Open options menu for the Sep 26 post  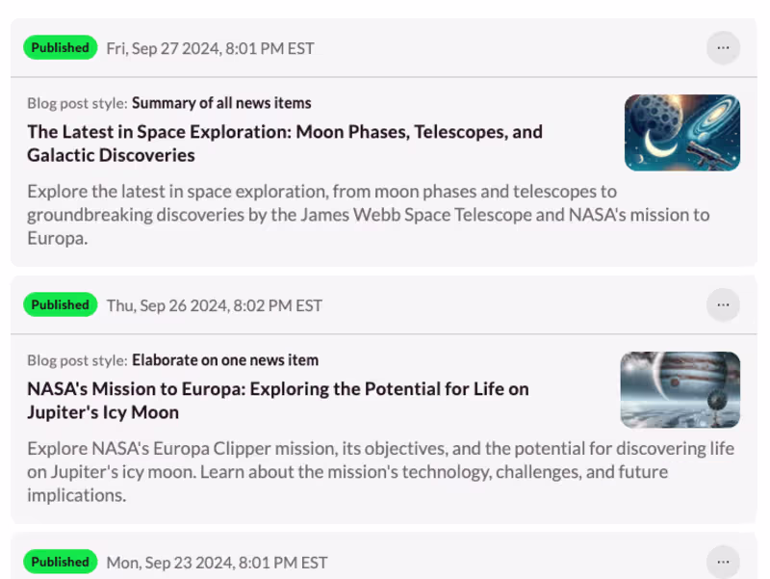pyautogui.click(x=723, y=304)
